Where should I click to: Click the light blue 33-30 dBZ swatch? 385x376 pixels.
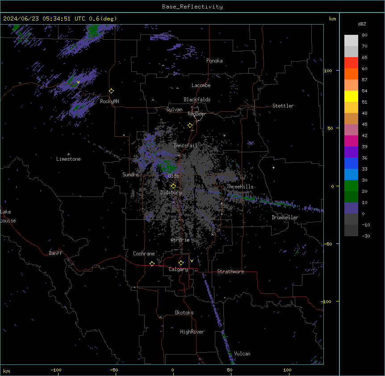(351, 175)
